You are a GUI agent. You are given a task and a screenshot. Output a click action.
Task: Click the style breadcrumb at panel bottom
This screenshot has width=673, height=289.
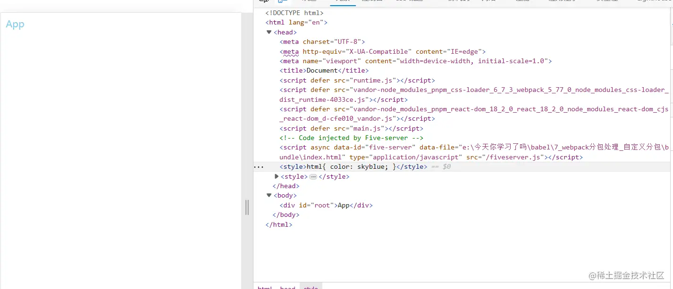point(311,287)
